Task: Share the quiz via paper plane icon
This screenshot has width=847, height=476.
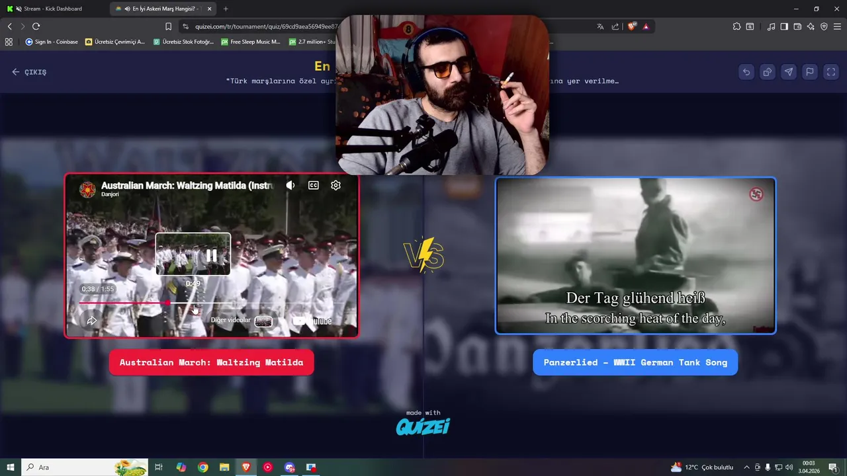Action: [x=789, y=72]
